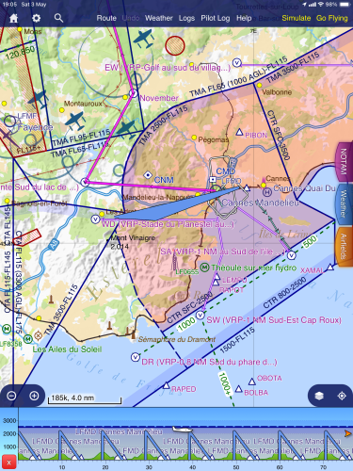Open the Logs menu

(186, 18)
